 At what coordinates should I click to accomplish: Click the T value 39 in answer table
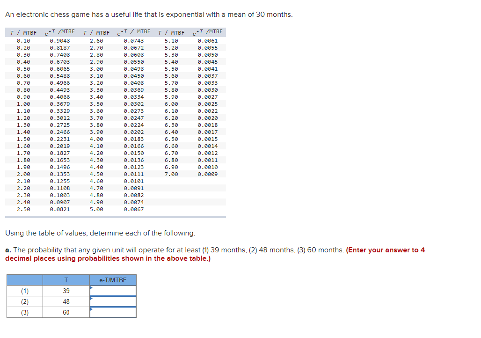(66, 291)
